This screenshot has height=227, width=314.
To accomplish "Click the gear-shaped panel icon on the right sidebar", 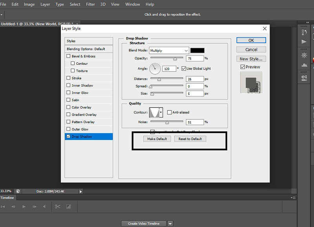I will pos(304,54).
